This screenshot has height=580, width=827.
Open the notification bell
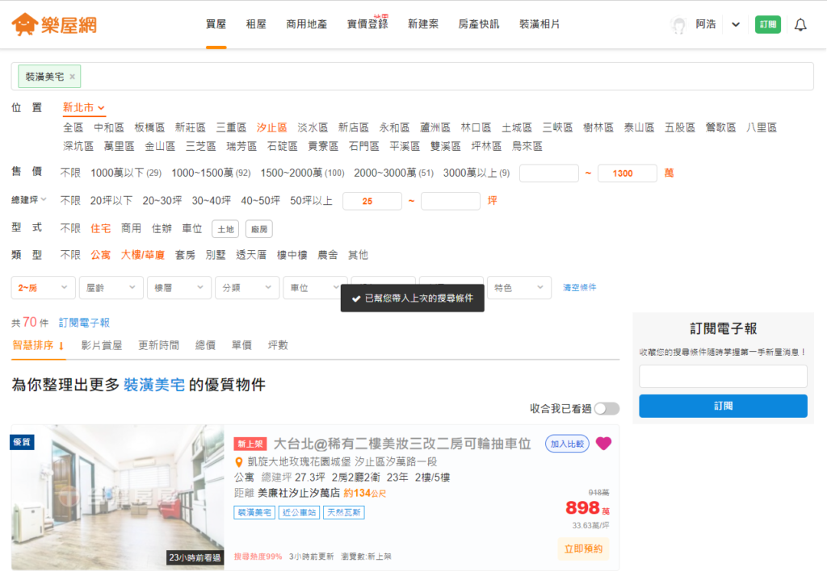800,24
